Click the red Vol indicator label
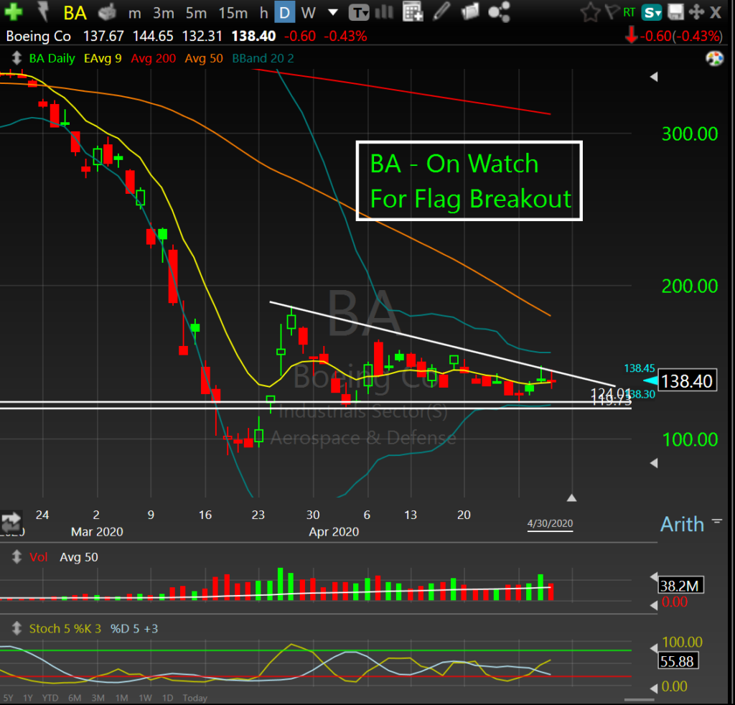This screenshot has height=705, width=735. click(39, 557)
